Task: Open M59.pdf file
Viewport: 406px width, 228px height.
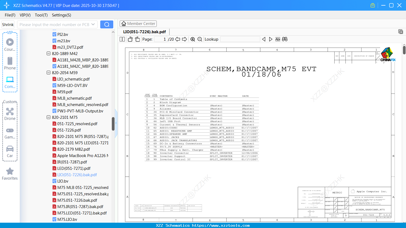Action: [62, 92]
